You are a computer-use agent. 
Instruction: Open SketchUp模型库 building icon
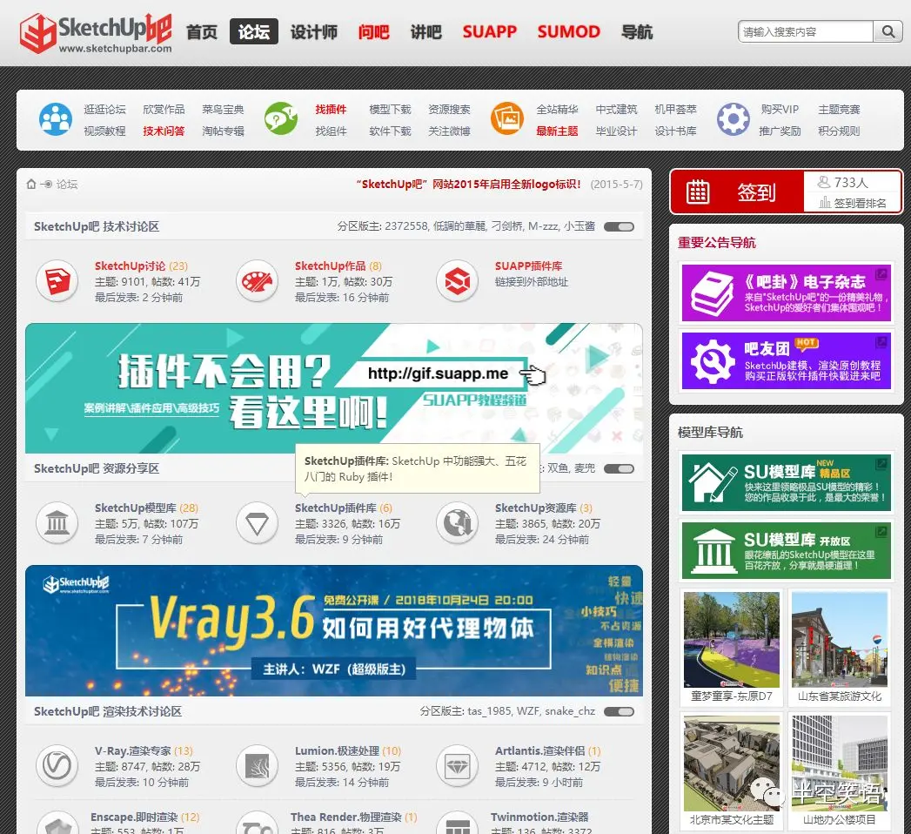coord(57,523)
